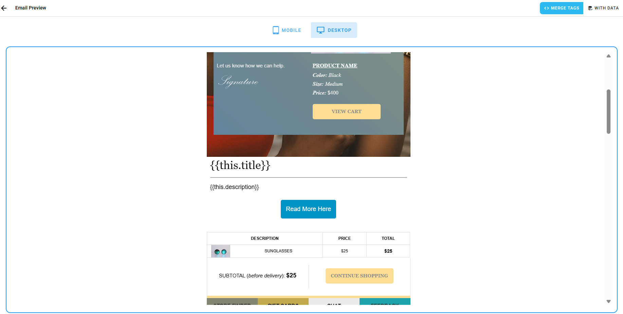Click the Price: $400 text
Screen dimensions: 623x314
point(326,93)
